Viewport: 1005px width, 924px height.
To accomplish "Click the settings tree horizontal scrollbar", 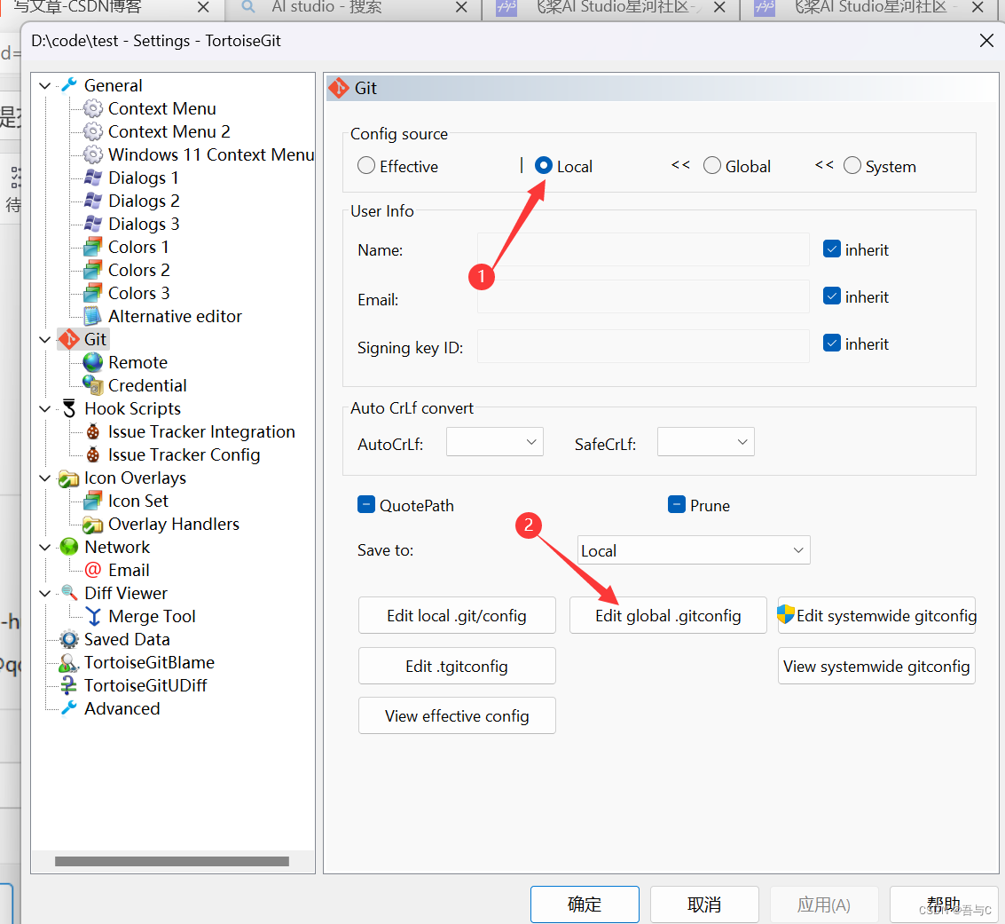I will click(x=172, y=861).
